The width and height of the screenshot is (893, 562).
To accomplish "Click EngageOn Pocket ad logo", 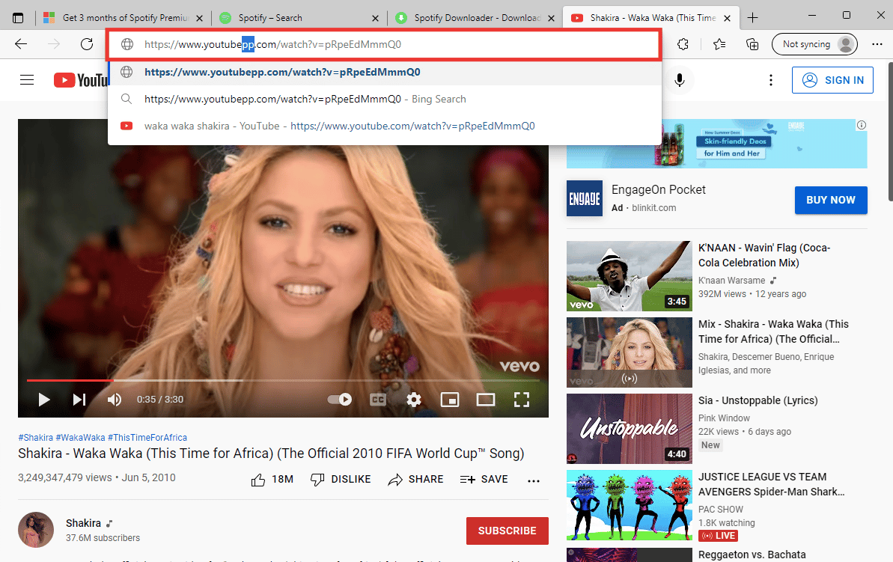I will pyautogui.click(x=585, y=198).
